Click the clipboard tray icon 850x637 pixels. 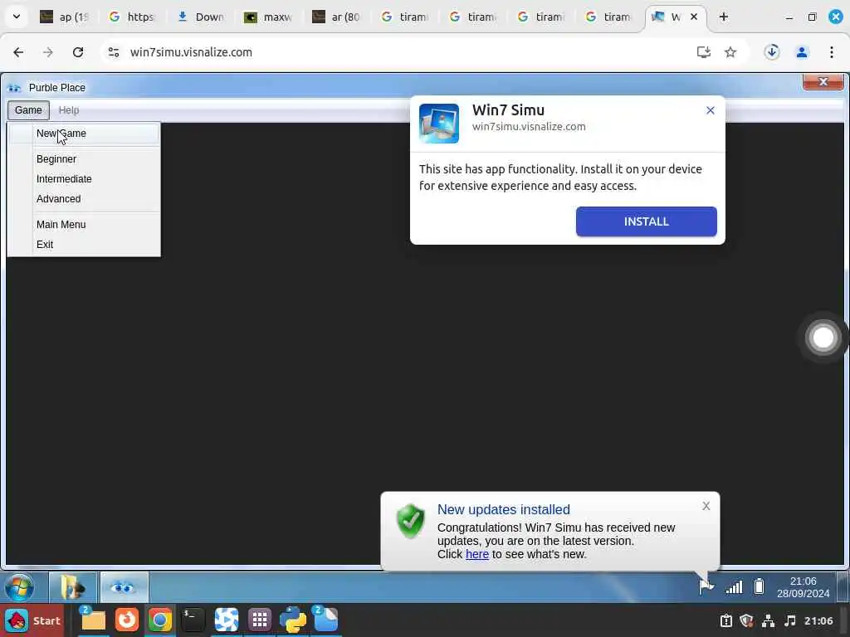[725, 620]
